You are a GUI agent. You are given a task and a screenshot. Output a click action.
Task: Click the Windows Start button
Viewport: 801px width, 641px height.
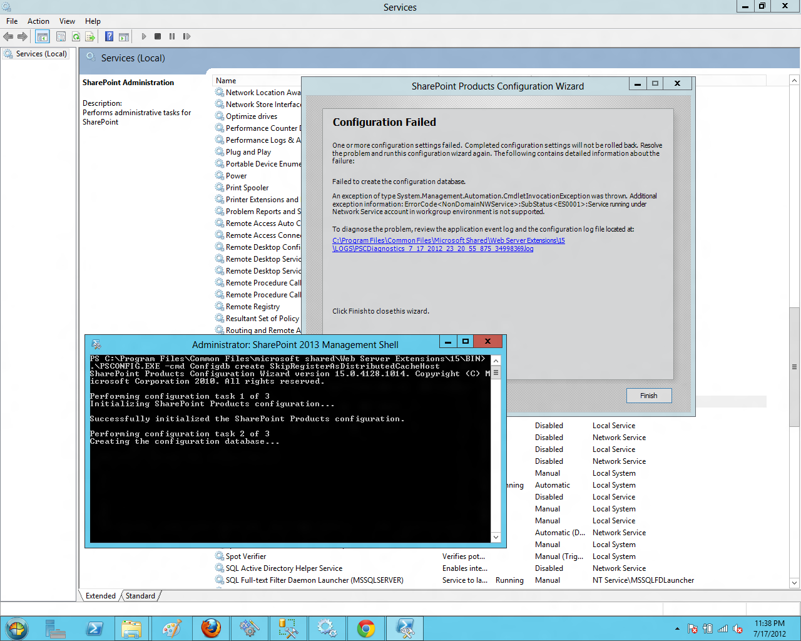(17, 628)
